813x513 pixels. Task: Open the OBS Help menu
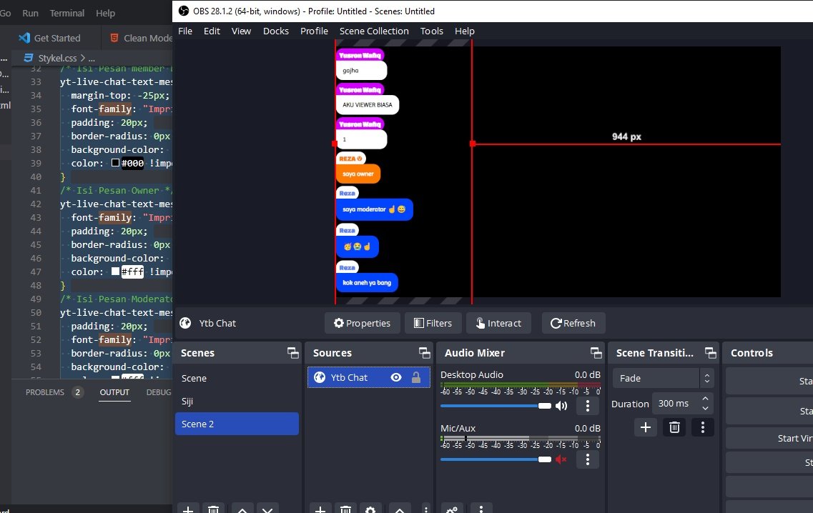pos(465,31)
